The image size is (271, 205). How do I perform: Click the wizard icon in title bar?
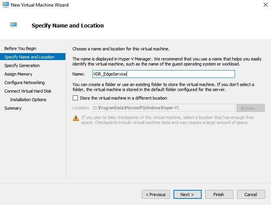click(6, 5)
